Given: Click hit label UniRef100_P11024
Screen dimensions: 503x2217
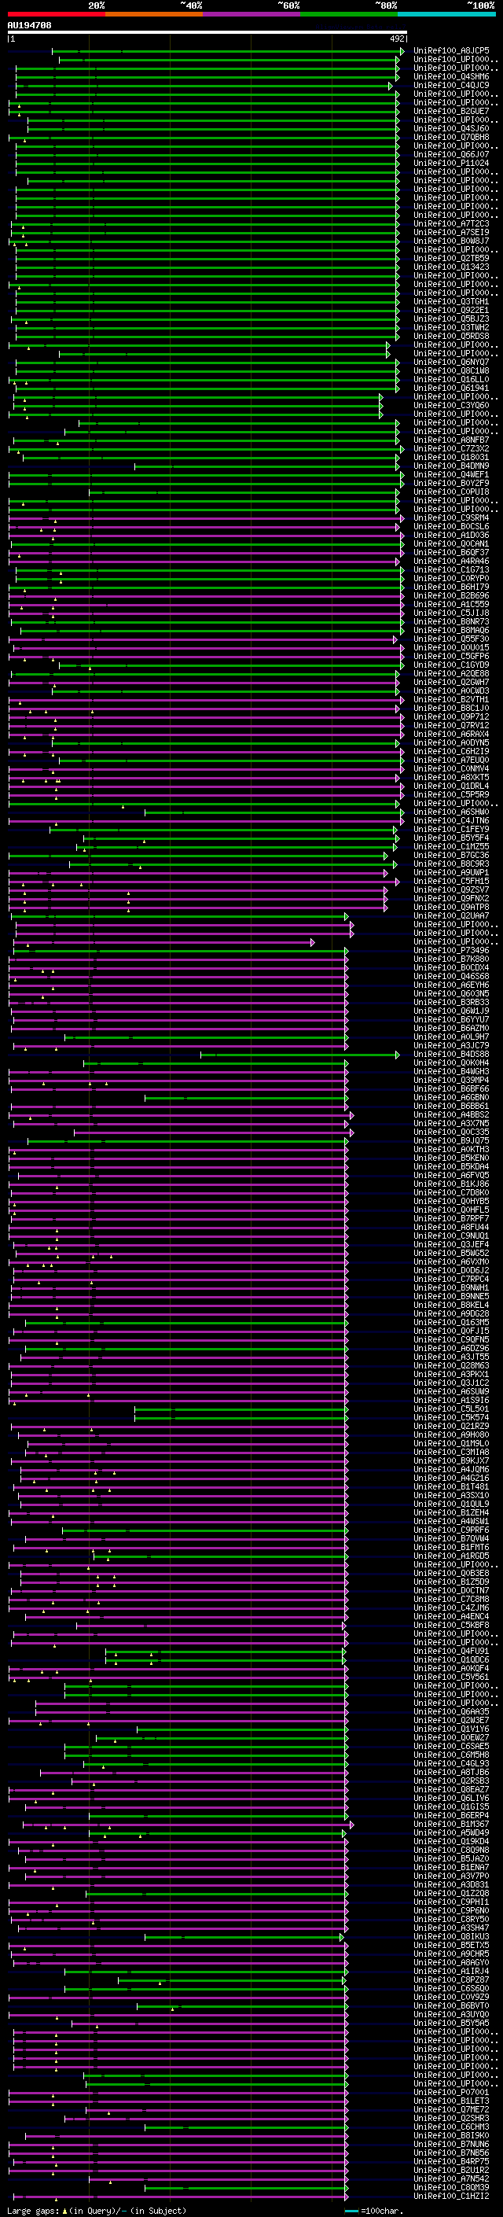Looking at the screenshot, I should [451, 164].
